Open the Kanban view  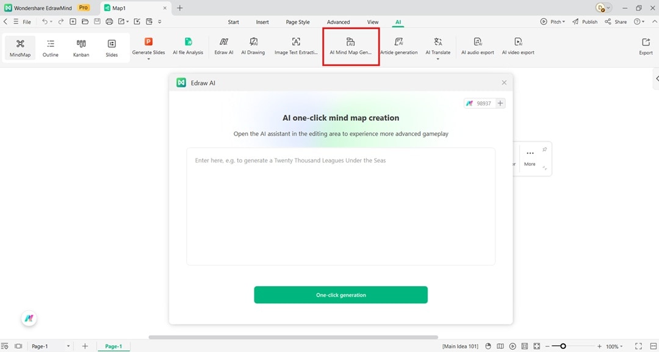coord(81,47)
